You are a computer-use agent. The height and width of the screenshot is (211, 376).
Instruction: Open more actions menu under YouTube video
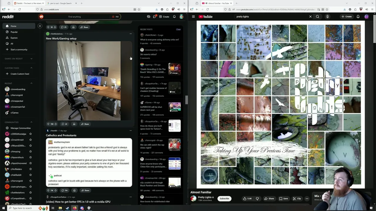(307, 199)
